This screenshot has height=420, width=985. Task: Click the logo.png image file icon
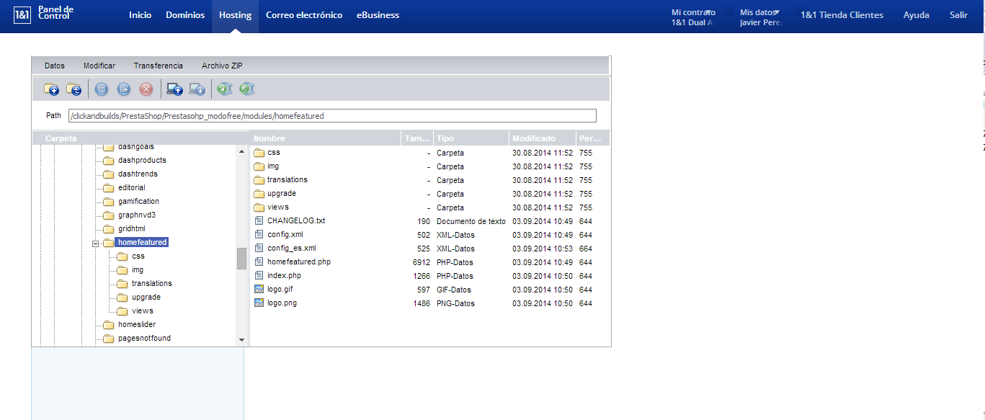pyautogui.click(x=259, y=303)
